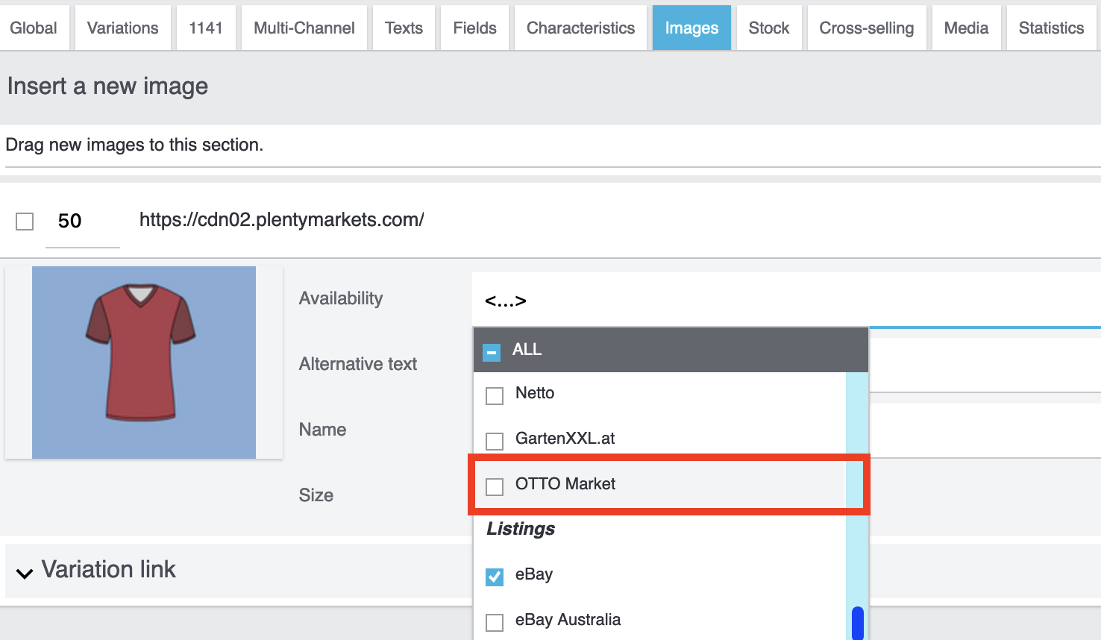The height and width of the screenshot is (640, 1101).
Task: Check the eBay Australia checkbox
Action: click(495, 622)
